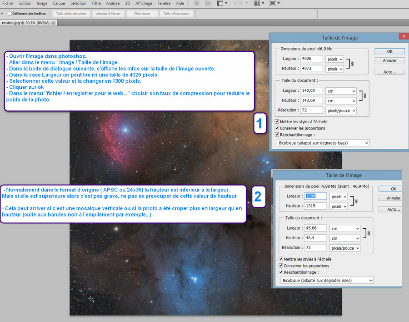Close the Taille de l'image dialog via red X
The height and width of the screenshot is (322, 409).
point(404,36)
